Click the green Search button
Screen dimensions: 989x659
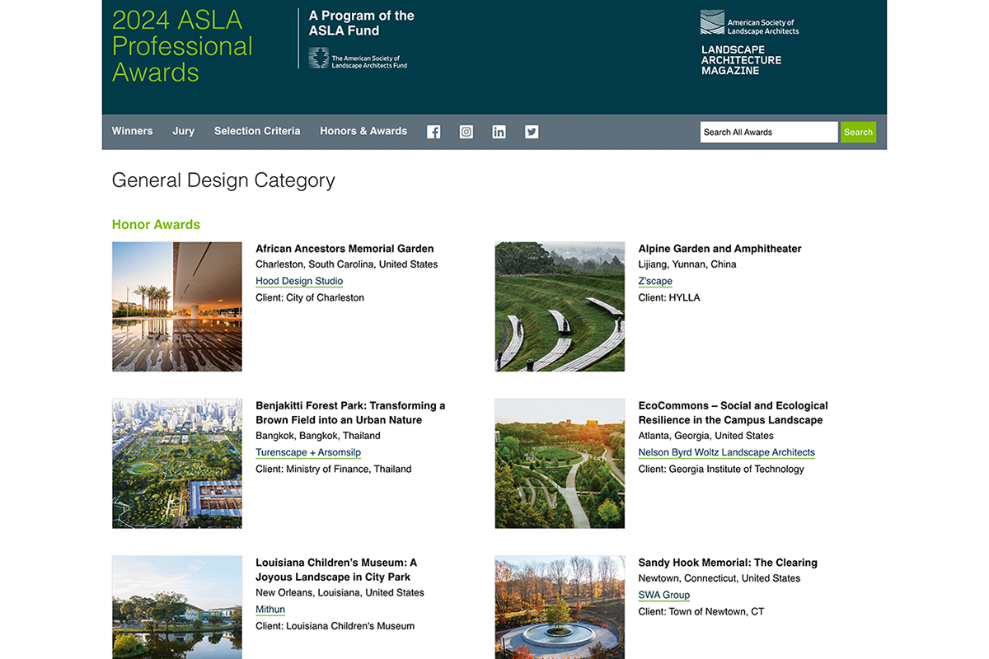pos(858,132)
